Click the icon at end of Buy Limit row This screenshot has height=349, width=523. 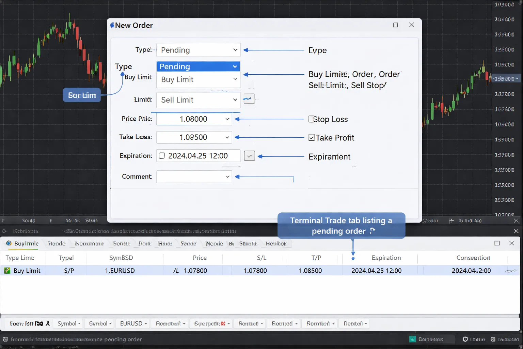pos(511,271)
